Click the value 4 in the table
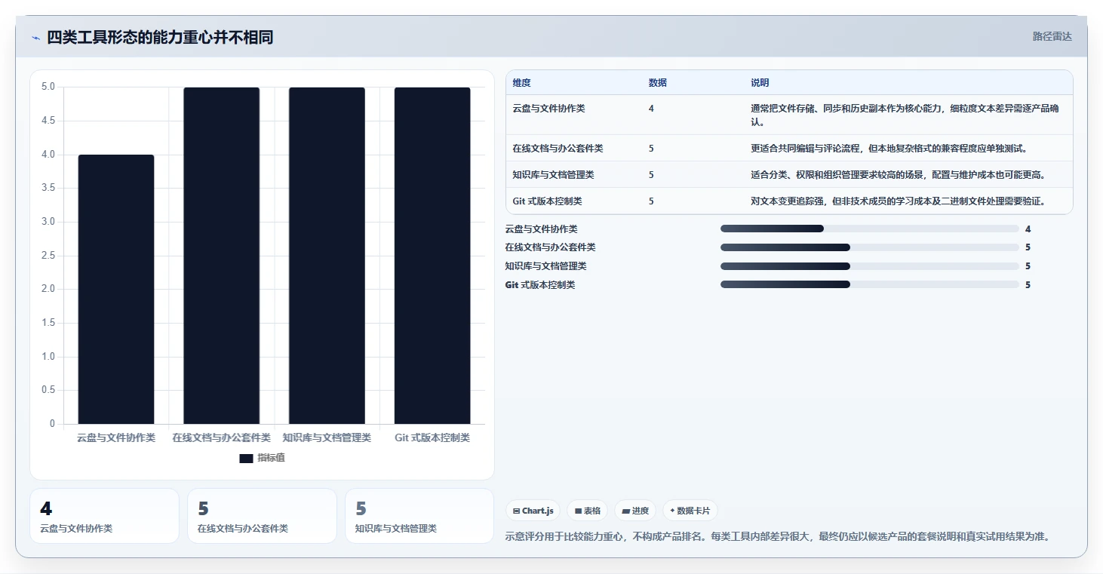 click(x=651, y=109)
